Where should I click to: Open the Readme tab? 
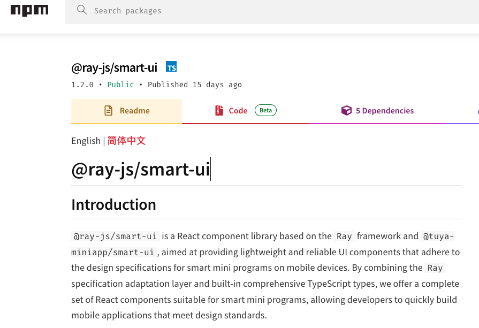(x=126, y=111)
